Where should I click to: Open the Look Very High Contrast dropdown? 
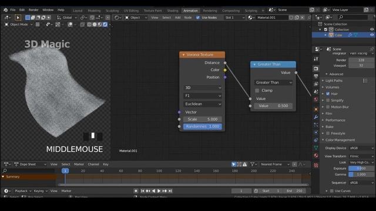pyautogui.click(x=361, y=162)
